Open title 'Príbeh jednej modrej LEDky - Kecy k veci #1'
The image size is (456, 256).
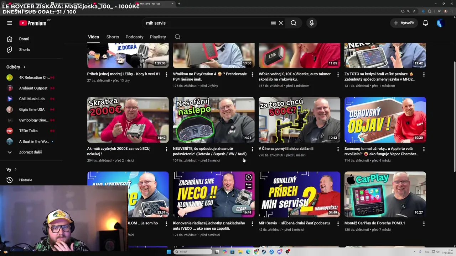pyautogui.click(x=124, y=74)
